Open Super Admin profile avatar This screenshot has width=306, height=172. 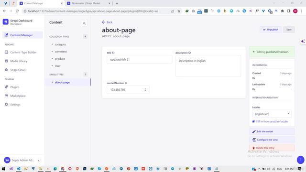[7, 160]
